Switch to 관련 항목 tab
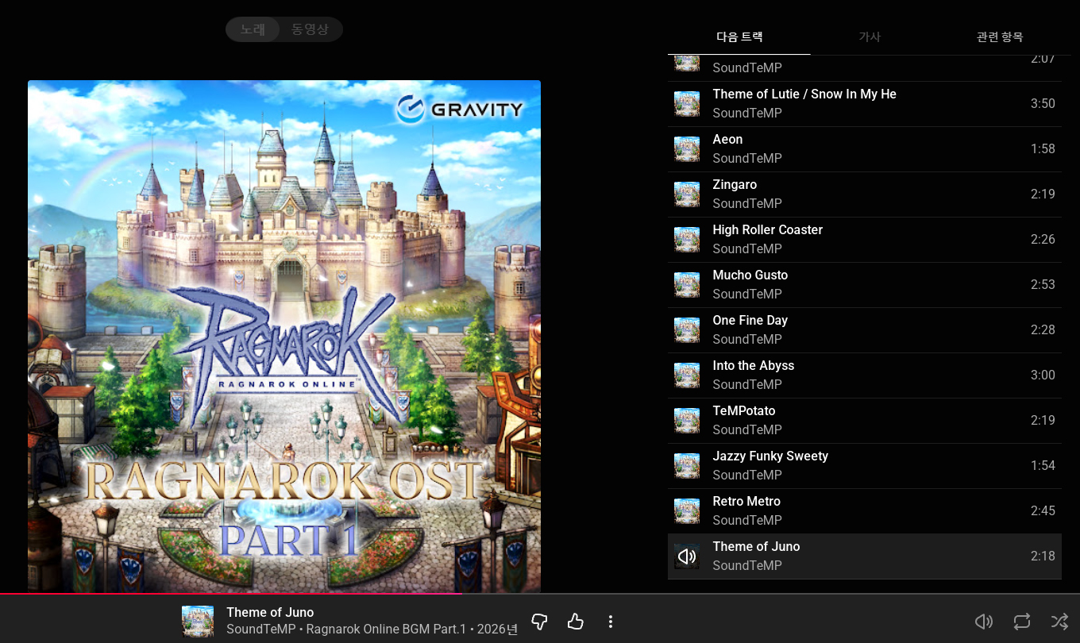The image size is (1080, 643). tap(1000, 37)
